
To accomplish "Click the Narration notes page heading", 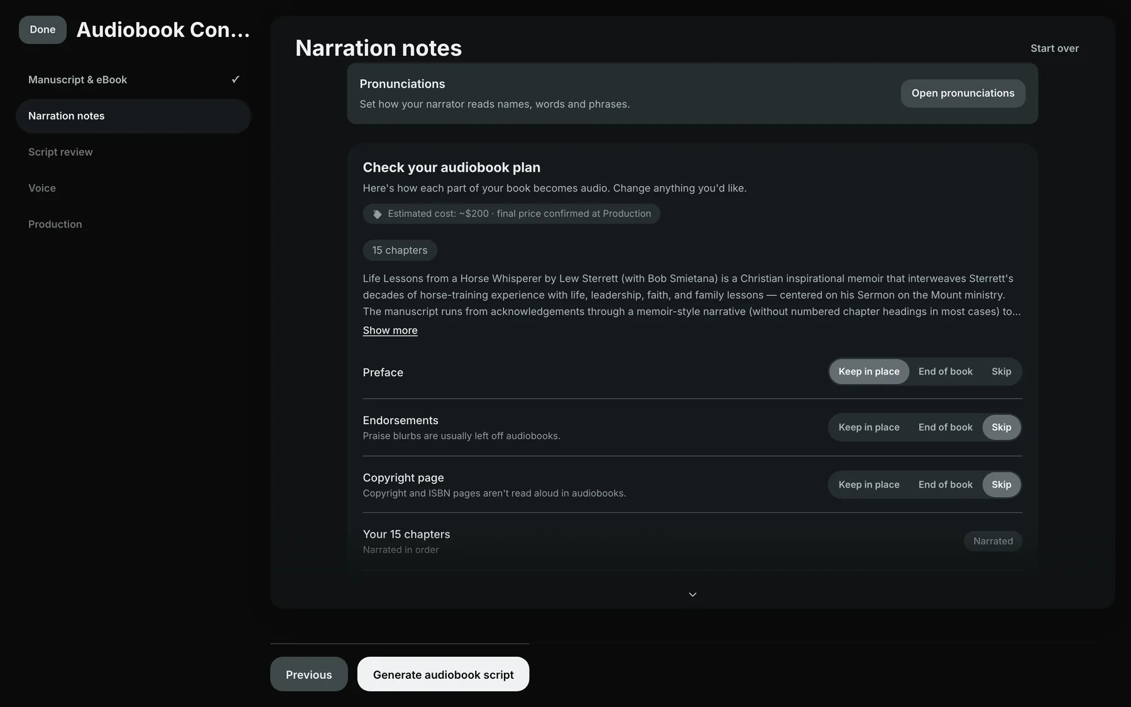I will [378, 48].
